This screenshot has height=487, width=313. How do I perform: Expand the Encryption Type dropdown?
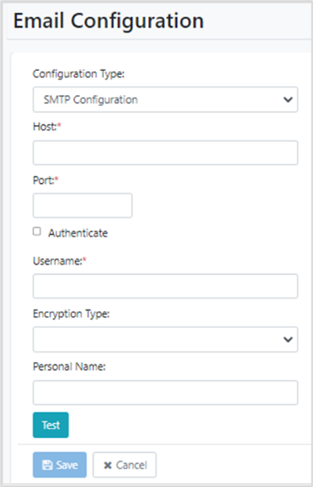(165, 339)
